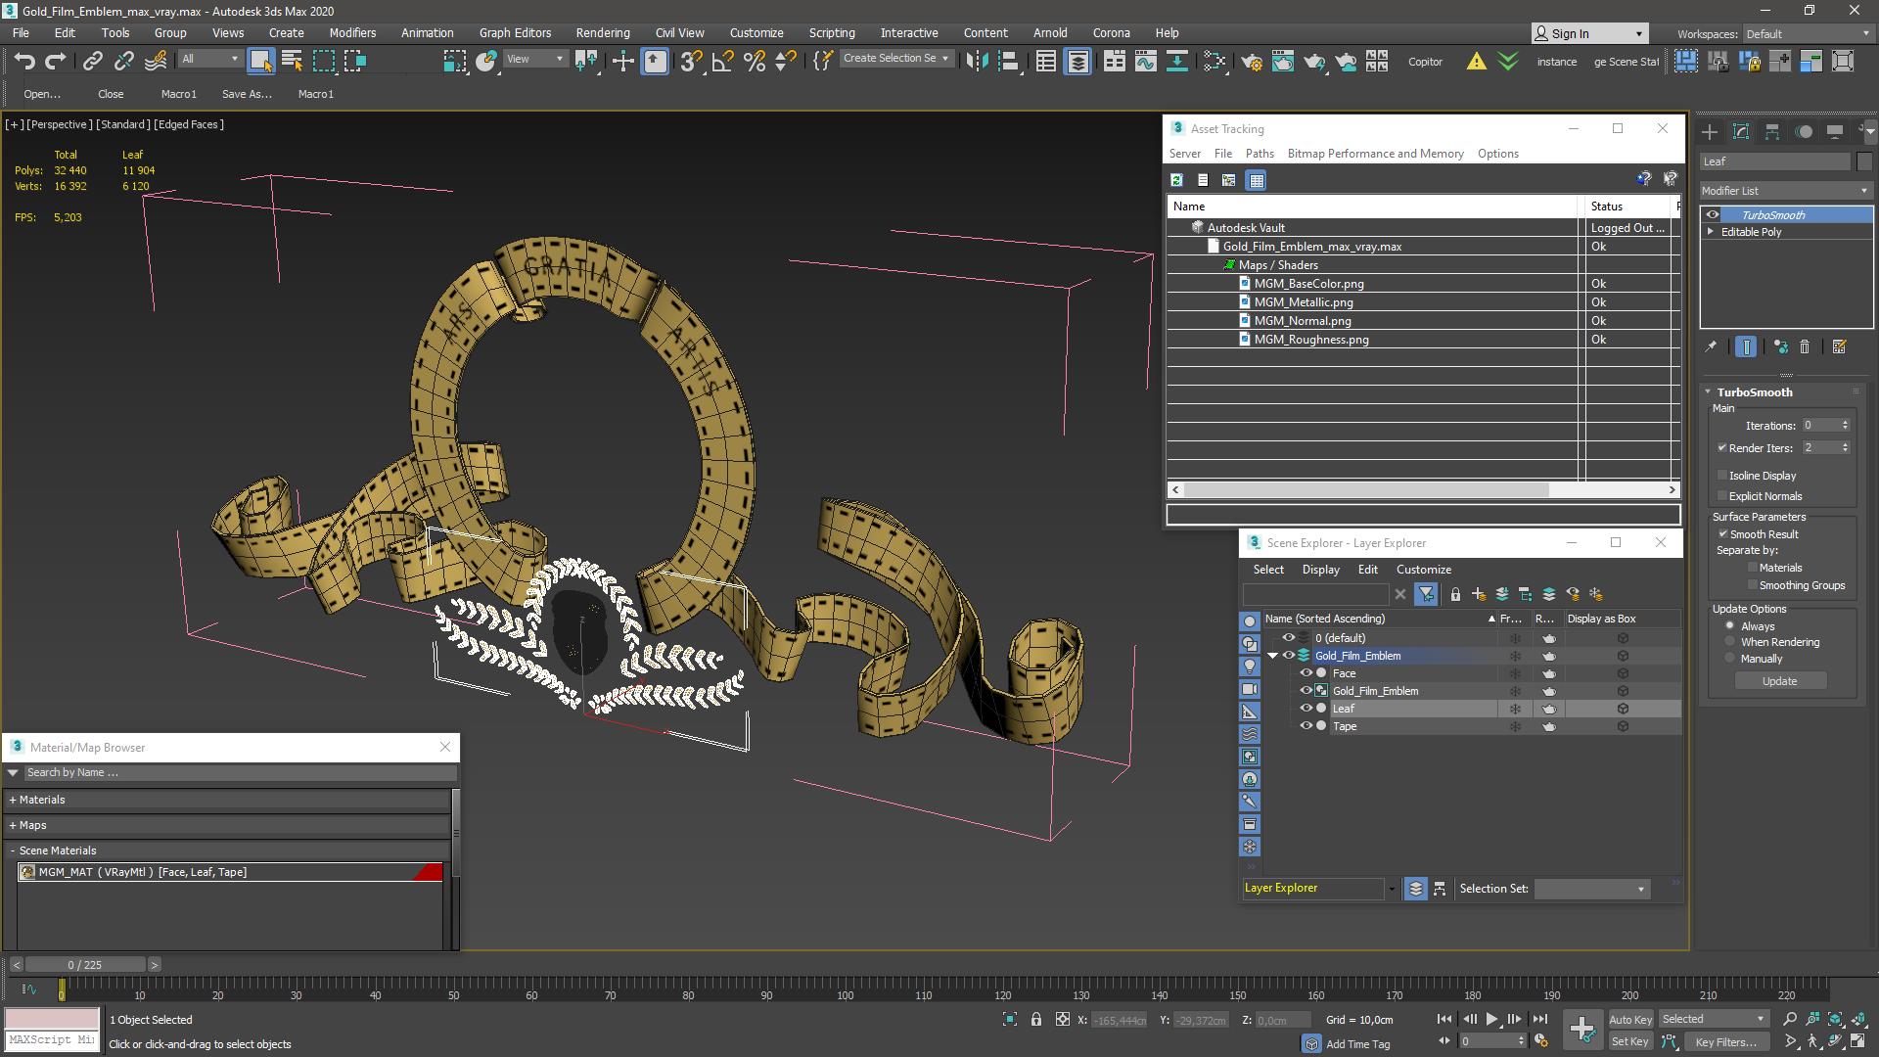This screenshot has height=1057, width=1879.
Task: Click the Mirror tool icon
Action: pos(977,61)
